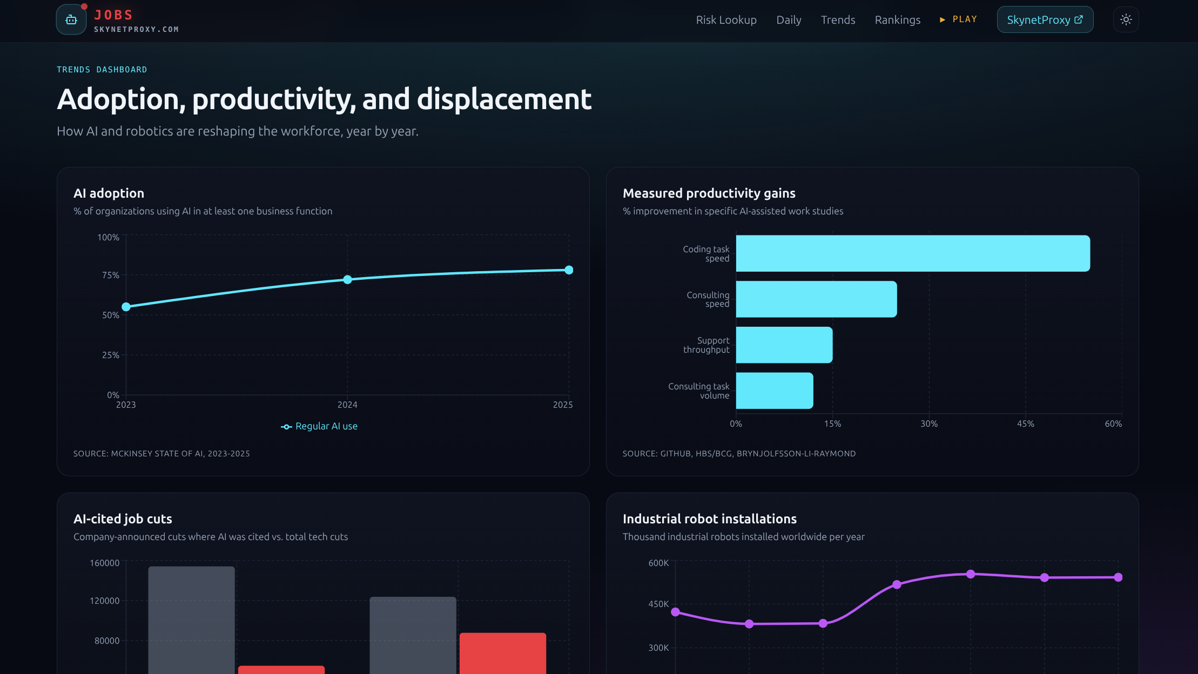1198x674 pixels.
Task: Click the Industrial robot installations title
Action: pyautogui.click(x=709, y=519)
